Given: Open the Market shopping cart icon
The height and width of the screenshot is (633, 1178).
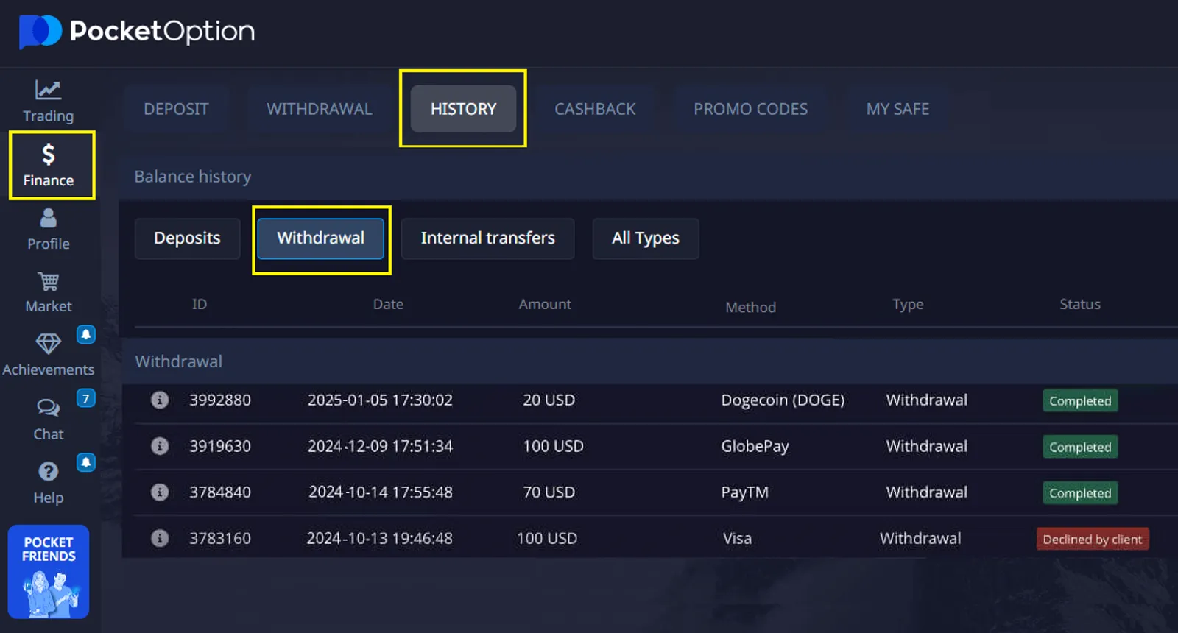Looking at the screenshot, I should 48,282.
